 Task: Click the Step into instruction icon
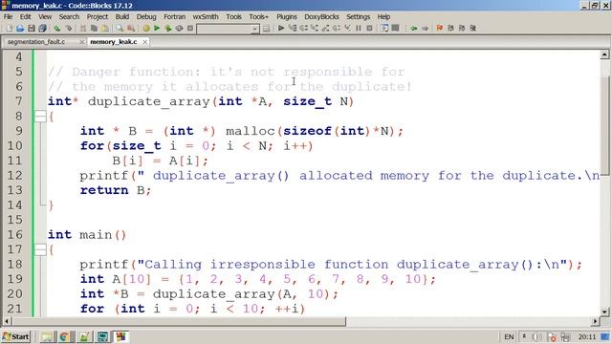347,28
